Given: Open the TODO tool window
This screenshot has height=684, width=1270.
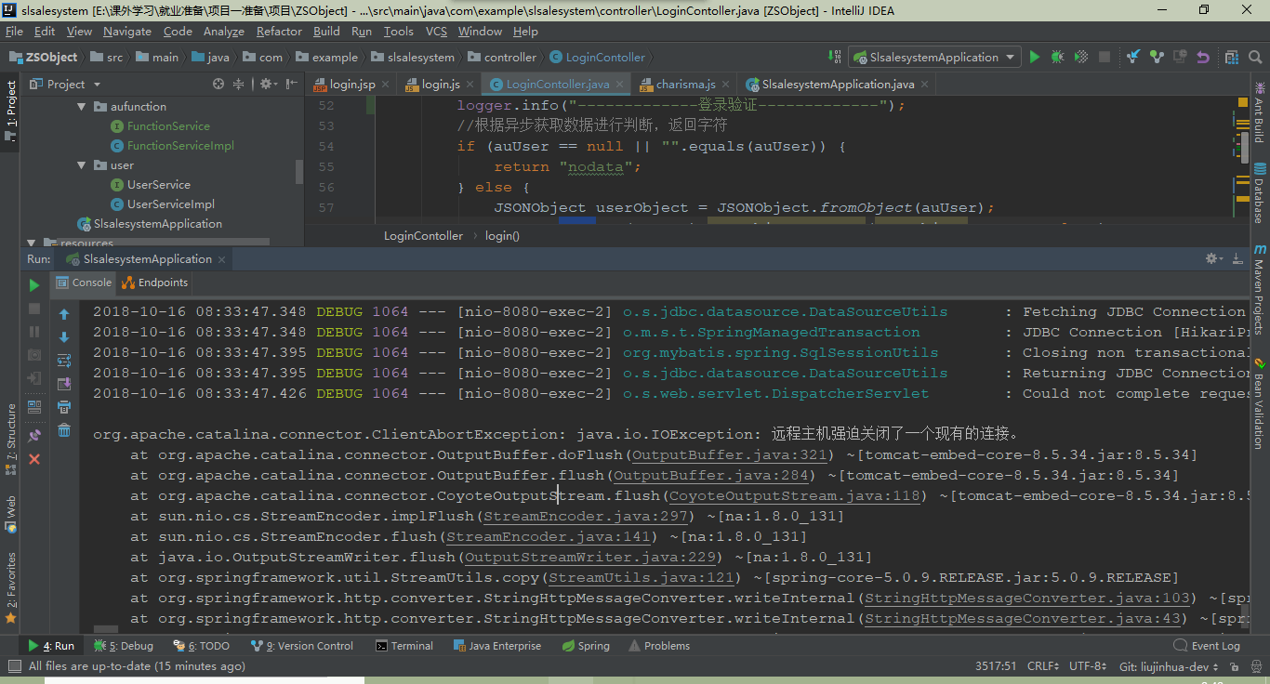Looking at the screenshot, I should pos(201,646).
